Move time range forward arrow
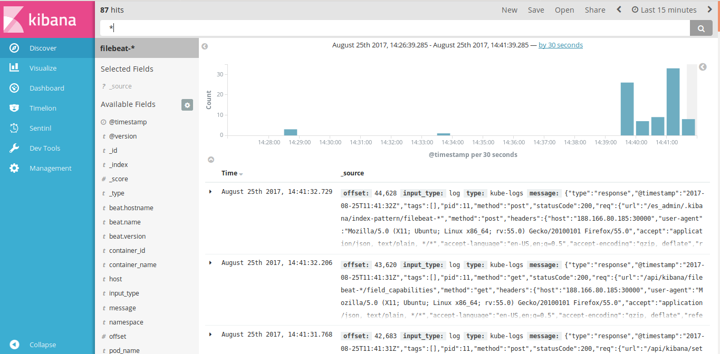Screen dimensions: 720x354 (x=708, y=9)
